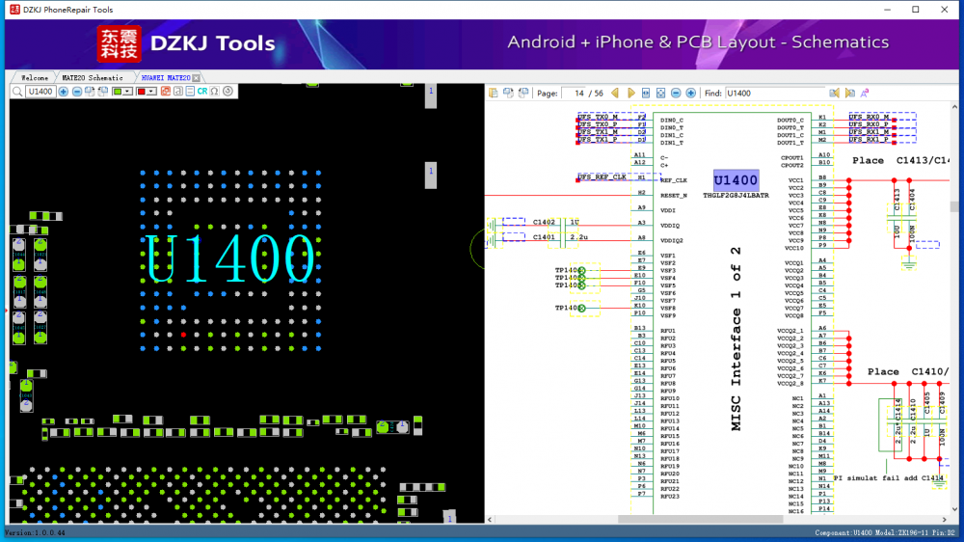This screenshot has width=964, height=542.
Task: Toggle the CR display icon
Action: click(202, 92)
